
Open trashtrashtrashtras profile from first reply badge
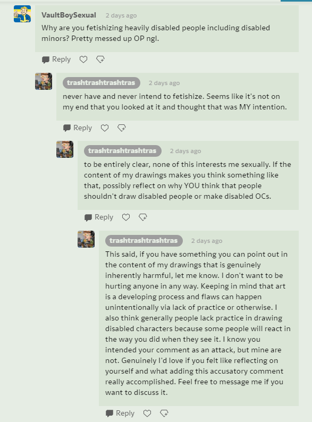click(x=101, y=82)
